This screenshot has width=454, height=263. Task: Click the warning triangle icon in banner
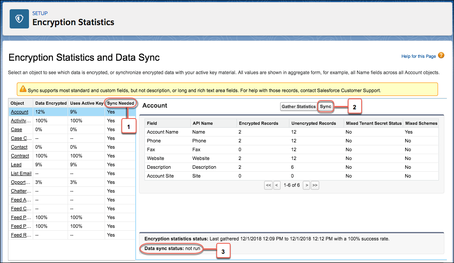click(23, 89)
